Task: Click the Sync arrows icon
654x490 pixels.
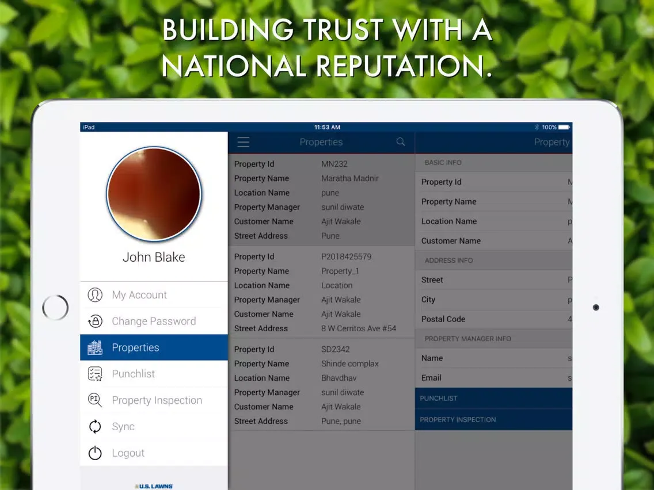Action: 95,427
